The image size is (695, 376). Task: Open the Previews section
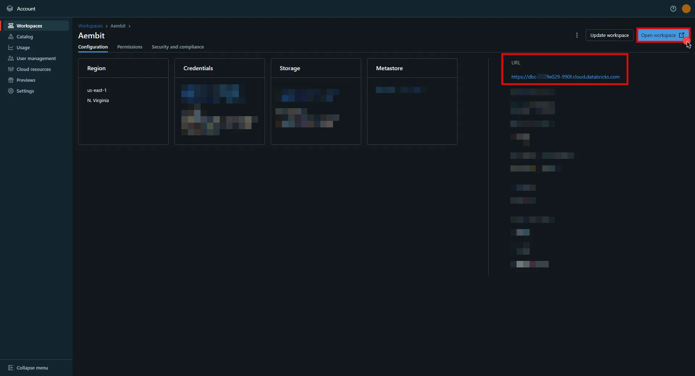[11, 80]
